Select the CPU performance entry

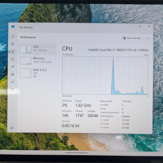click(x=37, y=49)
